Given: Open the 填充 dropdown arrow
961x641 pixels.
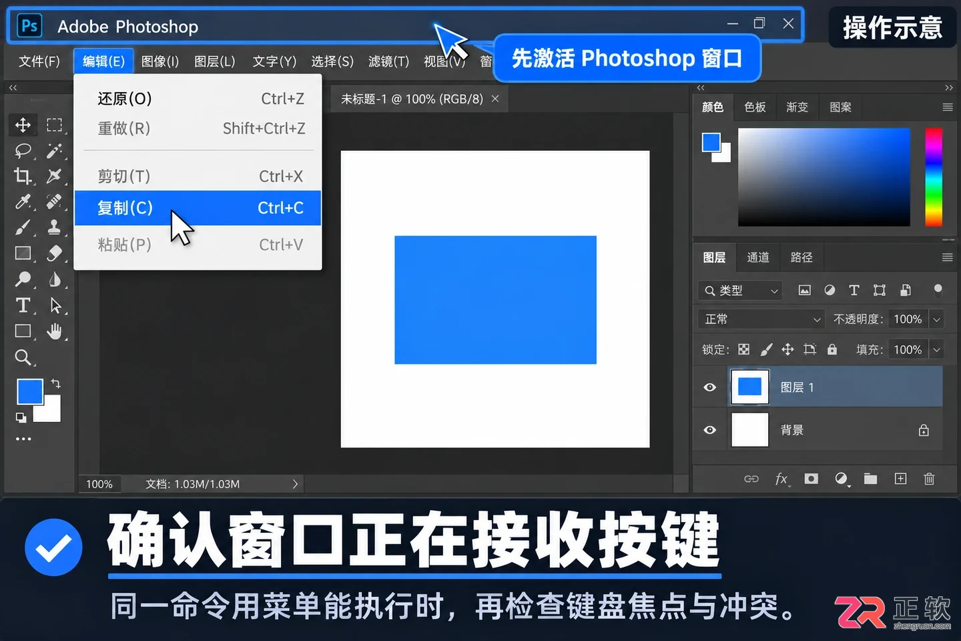Looking at the screenshot, I should tap(936, 349).
